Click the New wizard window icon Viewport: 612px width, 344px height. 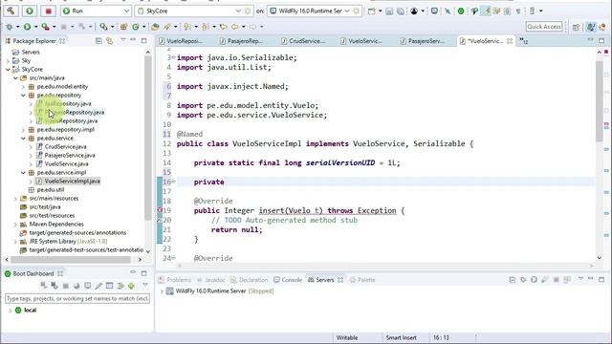[x=372, y=11]
